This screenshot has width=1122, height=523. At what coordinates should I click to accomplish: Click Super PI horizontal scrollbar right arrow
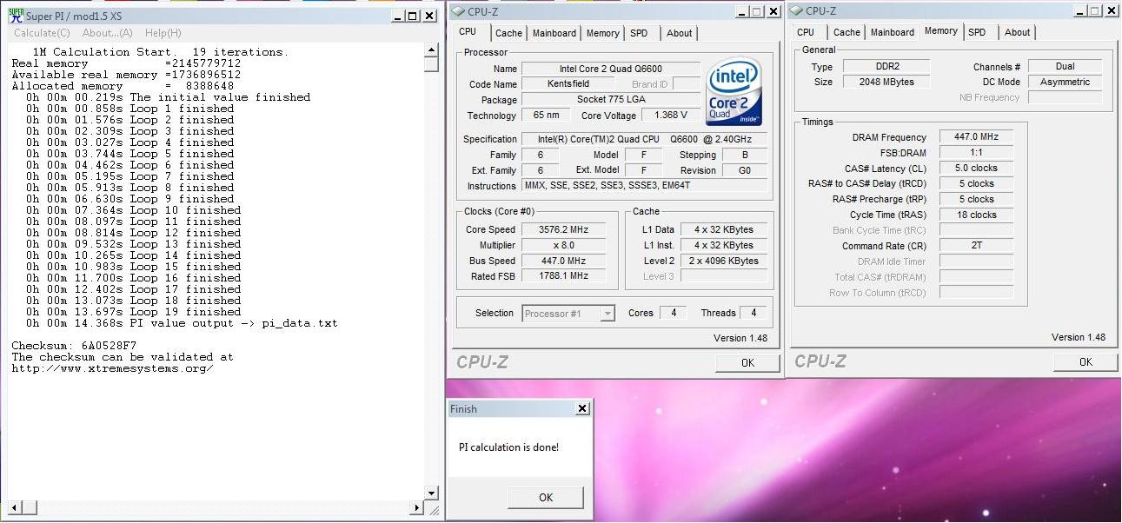417,507
